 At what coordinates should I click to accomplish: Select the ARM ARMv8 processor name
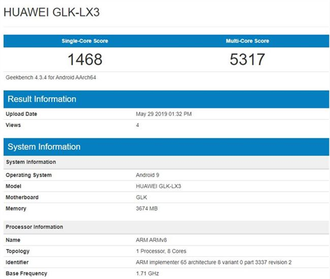151,240
